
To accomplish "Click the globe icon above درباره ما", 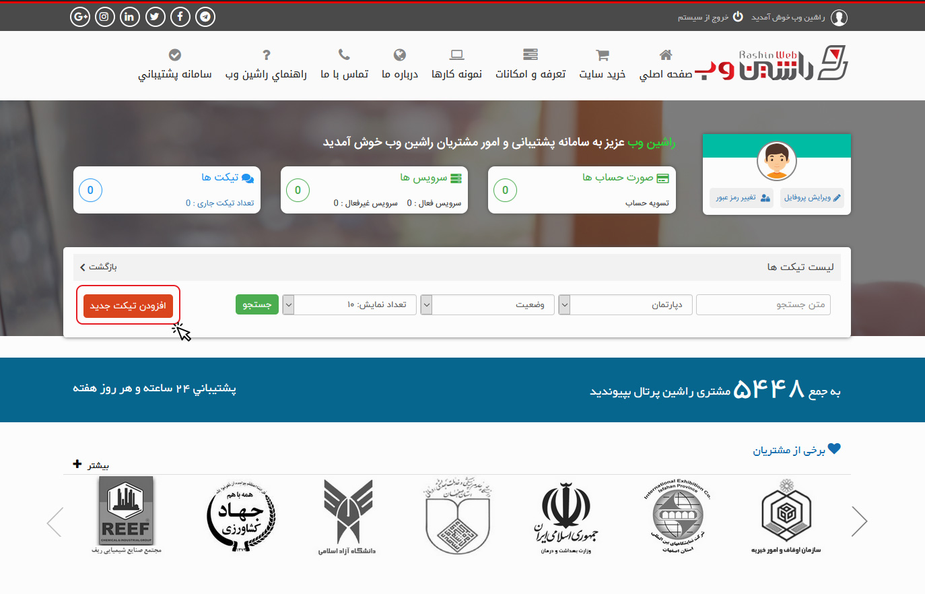I will (x=400, y=55).
